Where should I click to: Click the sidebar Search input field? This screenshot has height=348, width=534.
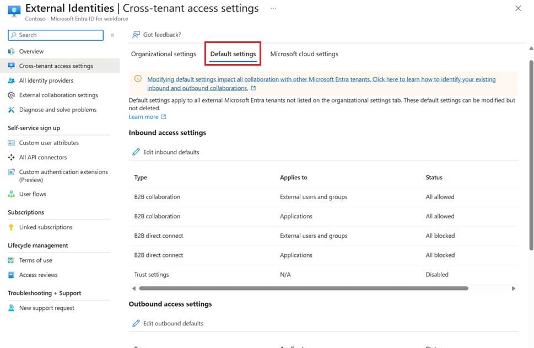coord(56,35)
